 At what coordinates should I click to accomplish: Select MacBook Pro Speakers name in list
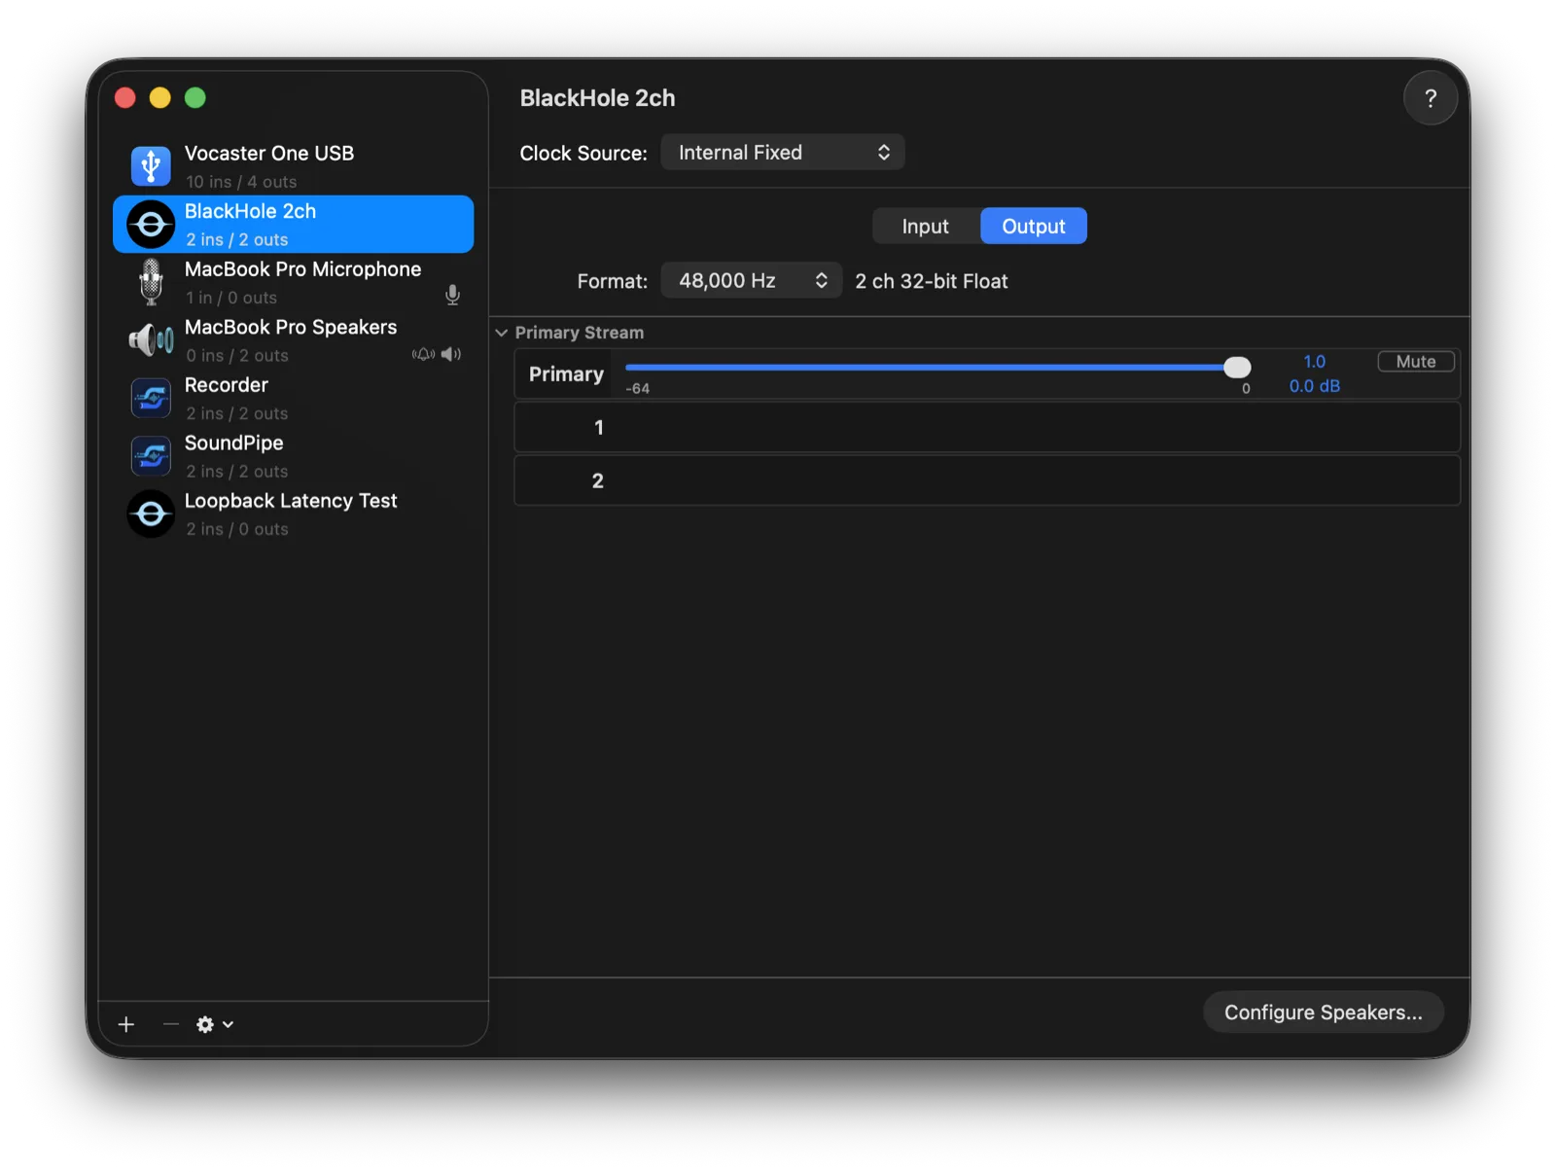pos(291,327)
